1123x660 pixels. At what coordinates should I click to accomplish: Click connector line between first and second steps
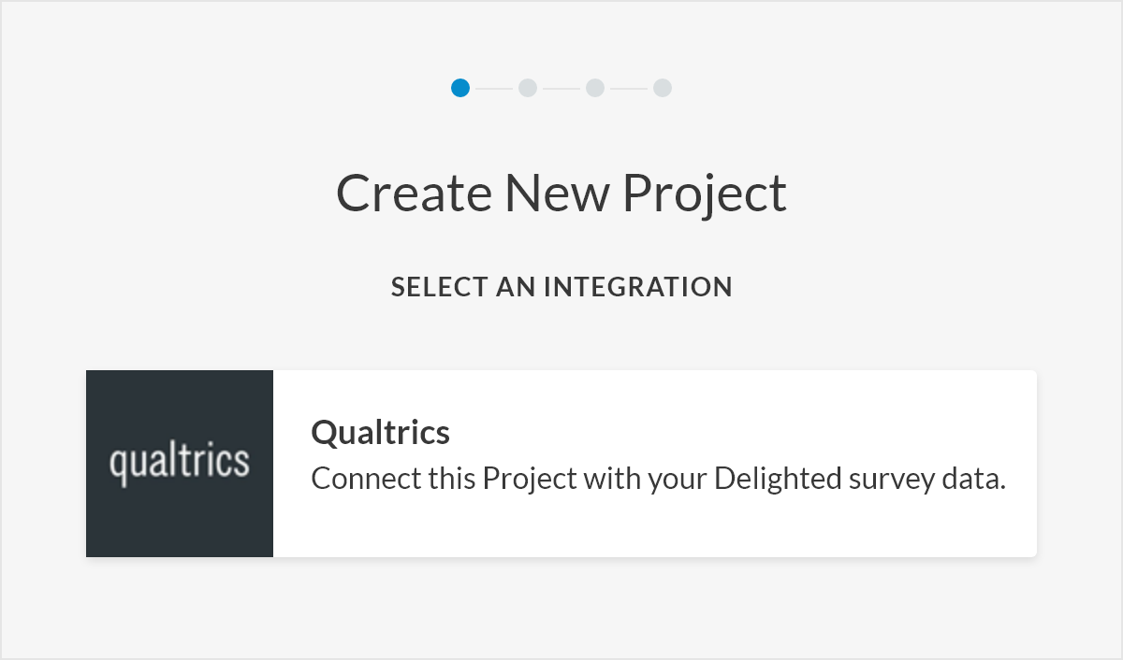tap(494, 88)
